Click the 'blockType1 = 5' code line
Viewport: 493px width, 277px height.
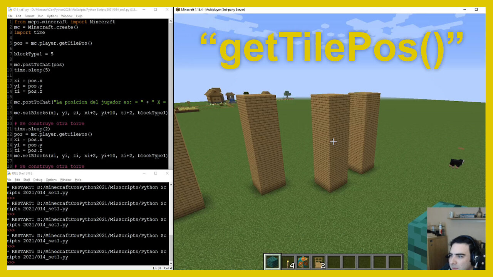pos(34,54)
